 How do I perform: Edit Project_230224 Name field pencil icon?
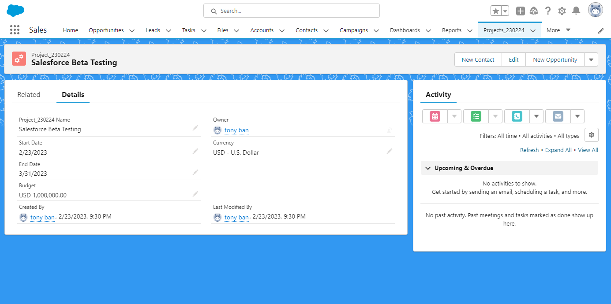point(195,128)
